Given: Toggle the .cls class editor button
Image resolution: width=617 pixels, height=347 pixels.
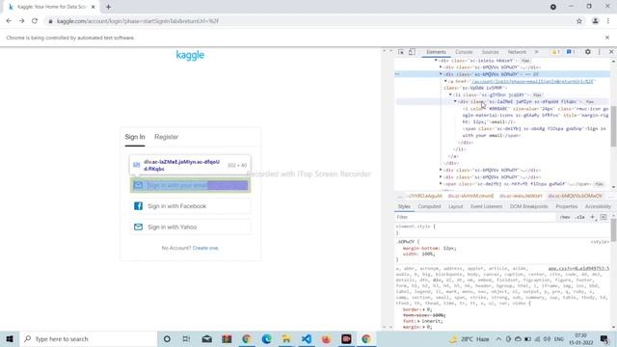Looking at the screenshot, I should pos(579,217).
